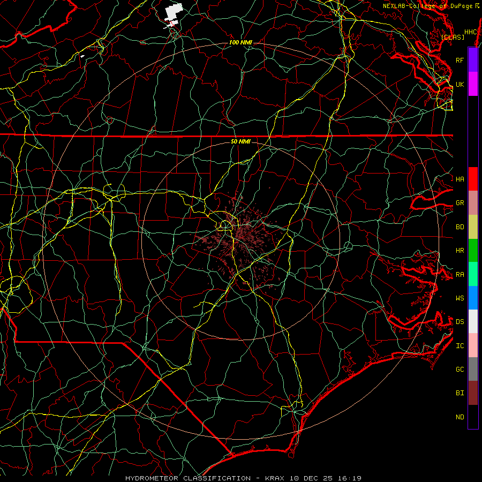Click the HA legend label
482x482 pixels.
tap(460, 179)
